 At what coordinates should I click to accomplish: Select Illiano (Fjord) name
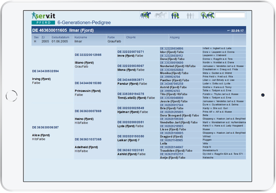(x=84, y=63)
